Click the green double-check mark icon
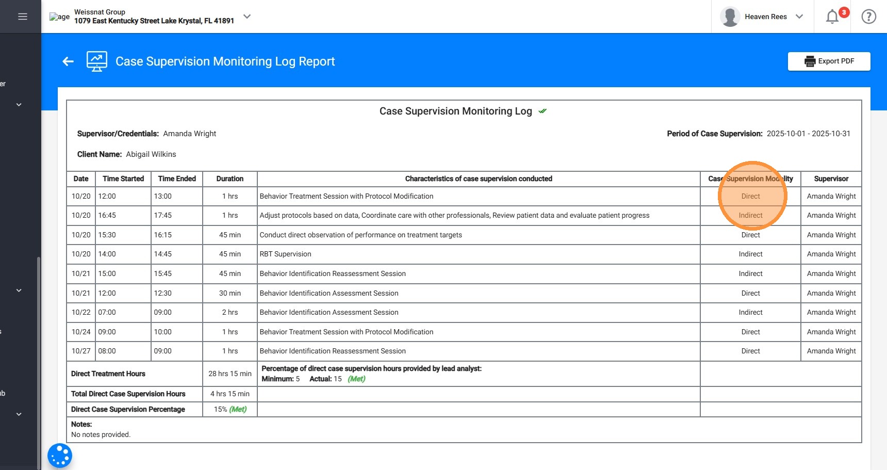887x470 pixels. pos(543,111)
